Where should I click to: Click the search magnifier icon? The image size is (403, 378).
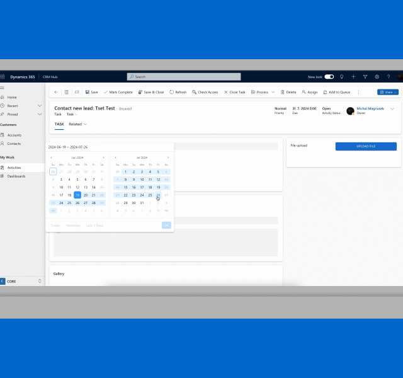(x=132, y=77)
